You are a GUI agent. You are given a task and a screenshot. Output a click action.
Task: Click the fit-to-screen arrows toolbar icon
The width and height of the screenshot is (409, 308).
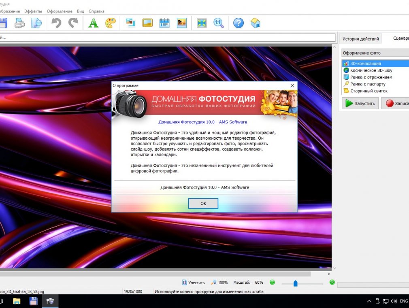tap(202, 23)
